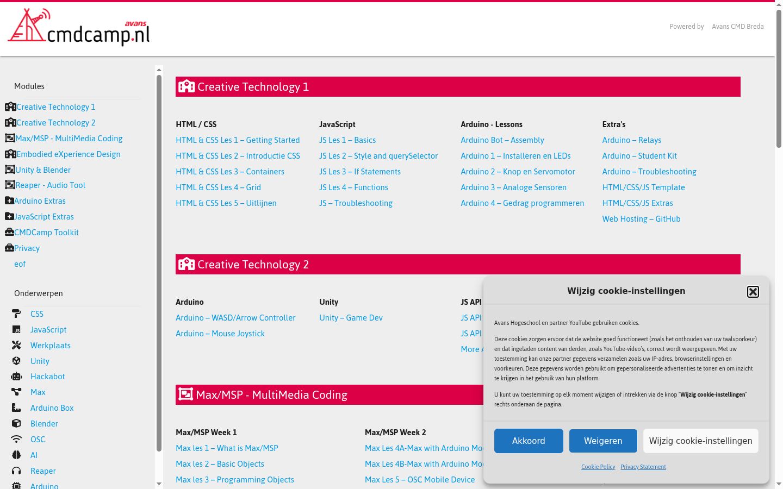Click the Wijzig cookie-instellingen button
This screenshot has width=783, height=489.
[701, 441]
